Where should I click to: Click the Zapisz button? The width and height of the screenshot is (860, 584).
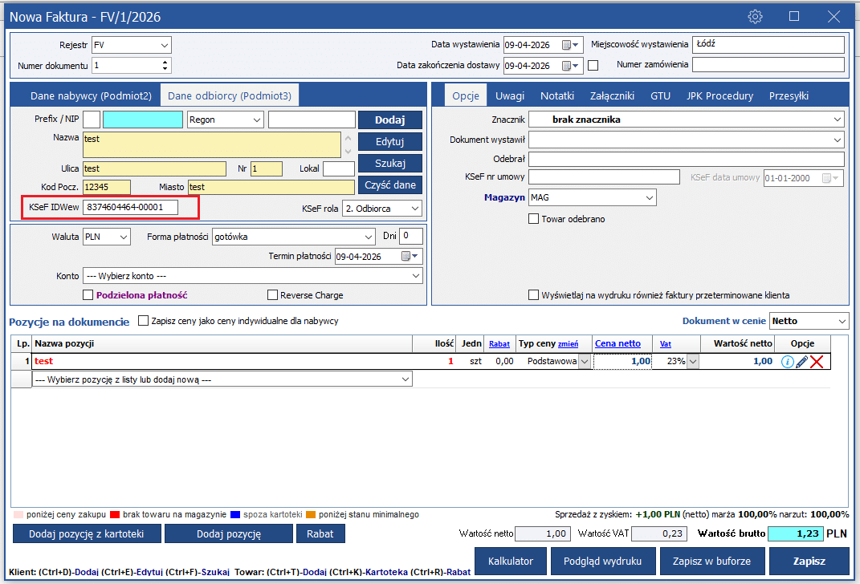click(809, 561)
